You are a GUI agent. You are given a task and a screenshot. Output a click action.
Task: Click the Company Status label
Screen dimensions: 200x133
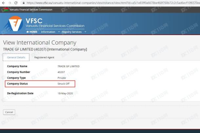(17, 84)
